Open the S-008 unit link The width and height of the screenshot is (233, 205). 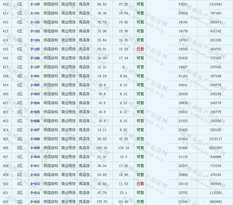[x=35, y=139]
